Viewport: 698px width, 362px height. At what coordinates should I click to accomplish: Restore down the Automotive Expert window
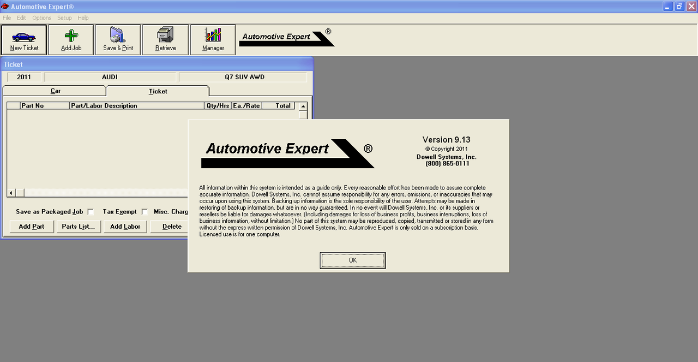tap(679, 7)
